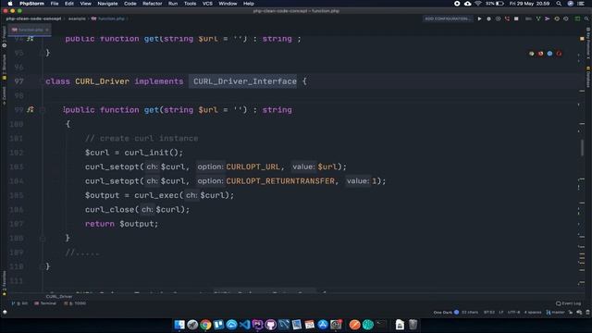Open the Code menu
The width and height of the screenshot is (592, 333).
[x=130, y=4]
